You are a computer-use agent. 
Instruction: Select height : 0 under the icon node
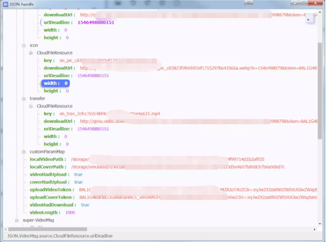[x=56, y=91]
